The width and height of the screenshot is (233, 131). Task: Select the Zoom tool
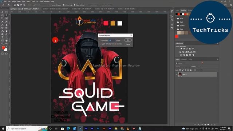[3, 44]
